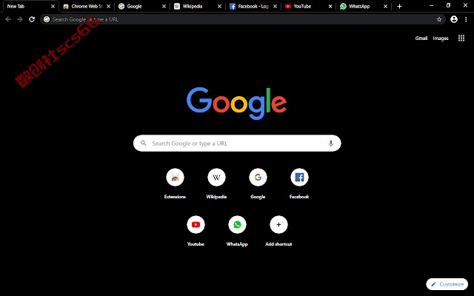This screenshot has height=296, width=474.
Task: Focus the address bar
Action: point(243,19)
